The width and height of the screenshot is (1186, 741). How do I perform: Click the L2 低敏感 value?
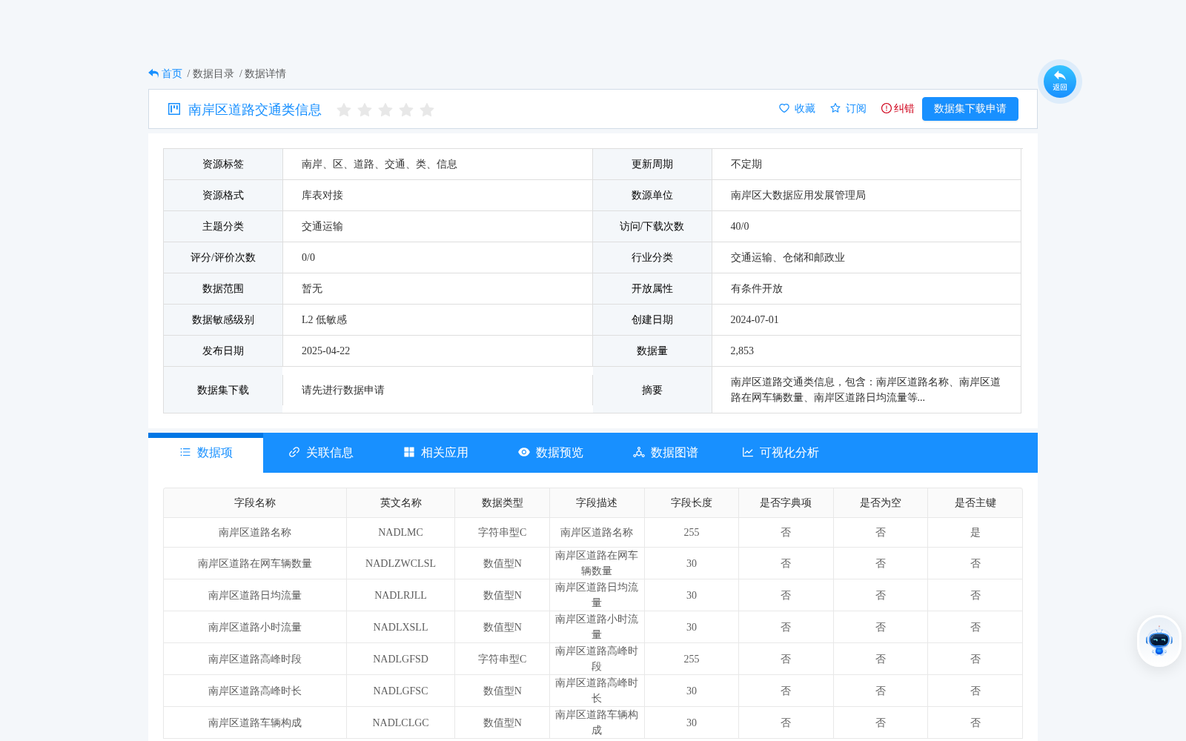[324, 320]
